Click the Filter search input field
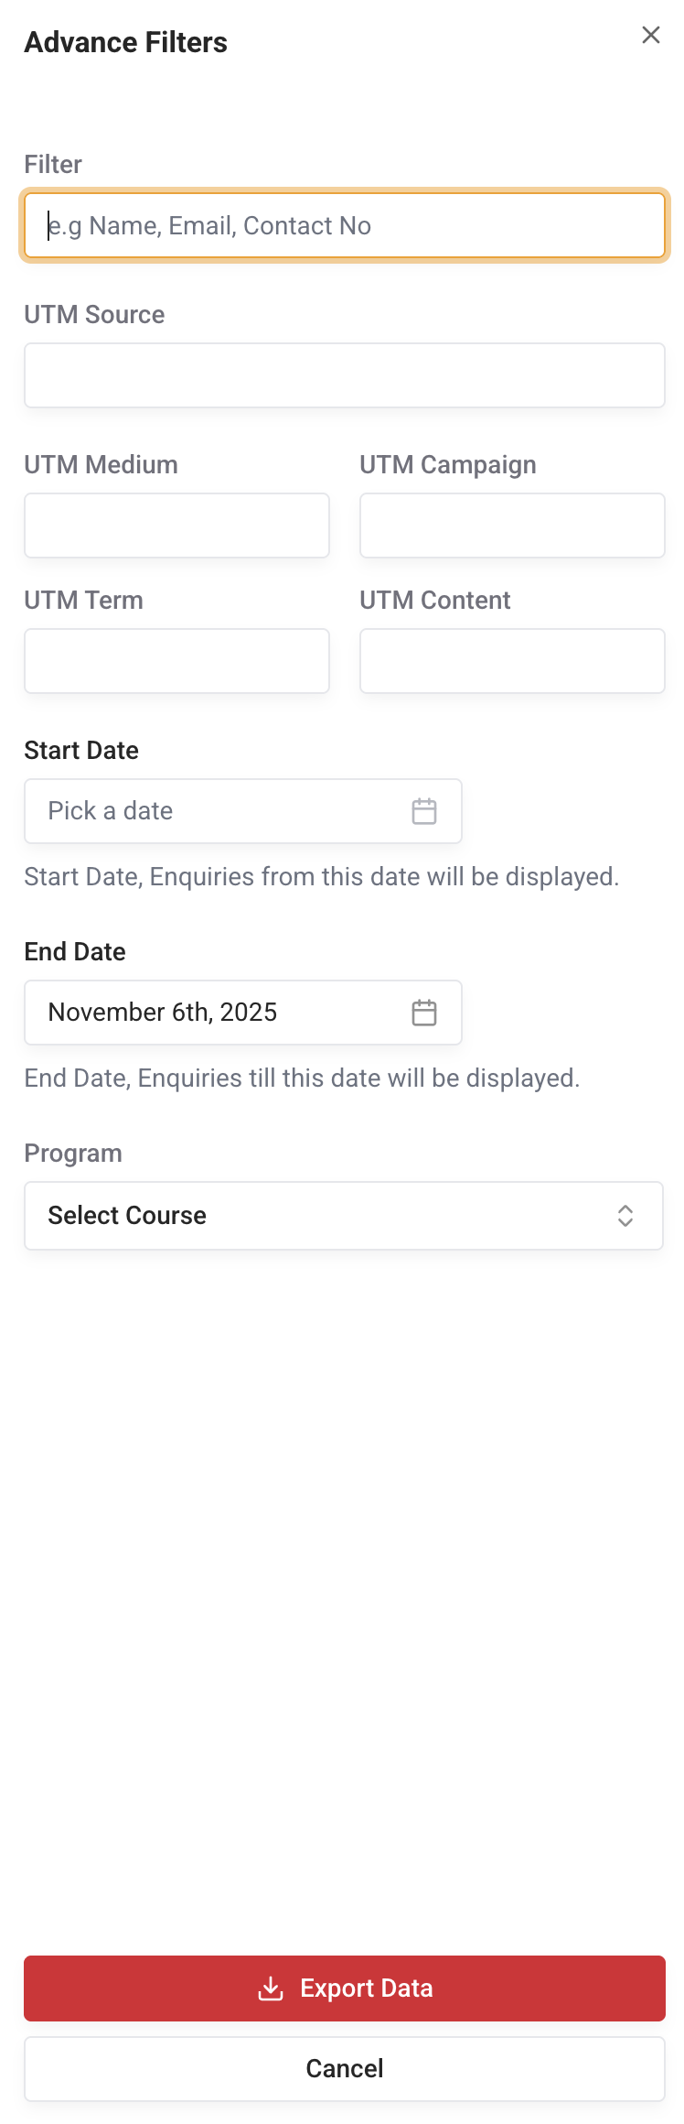This screenshot has height=2124, width=684. tap(344, 225)
